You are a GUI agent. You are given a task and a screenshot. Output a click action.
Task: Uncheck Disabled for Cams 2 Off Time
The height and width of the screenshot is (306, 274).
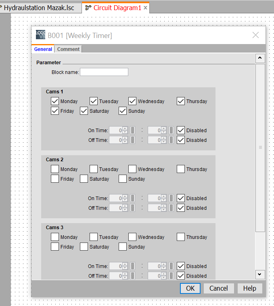click(x=181, y=208)
